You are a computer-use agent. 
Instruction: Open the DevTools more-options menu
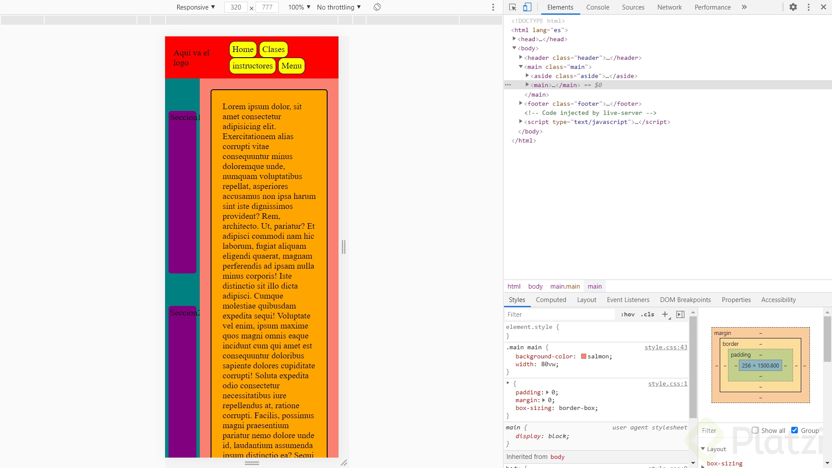[x=809, y=7]
